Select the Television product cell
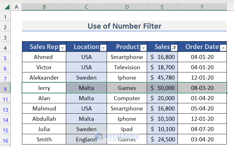This screenshot has width=234, height=147. [x=127, y=67]
